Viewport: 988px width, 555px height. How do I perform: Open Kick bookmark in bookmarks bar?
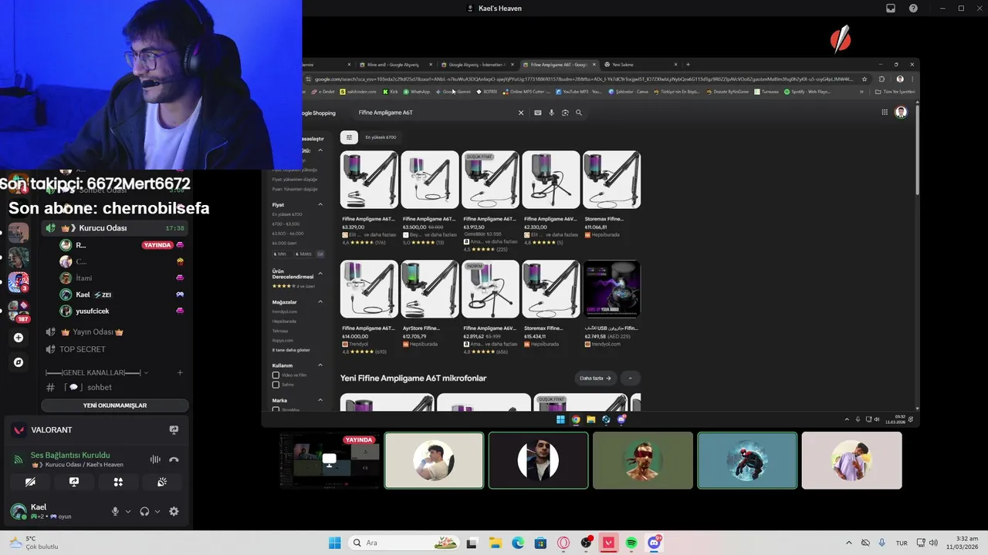[390, 92]
